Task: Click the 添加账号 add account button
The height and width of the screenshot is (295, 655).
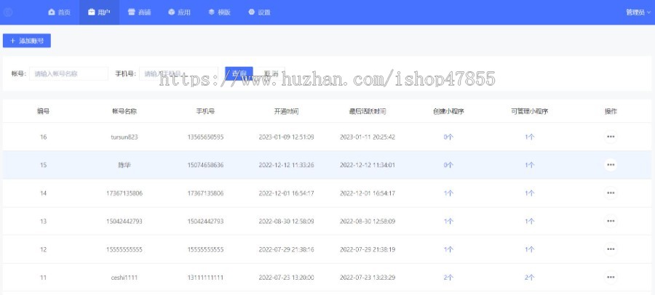Action: [x=27, y=41]
